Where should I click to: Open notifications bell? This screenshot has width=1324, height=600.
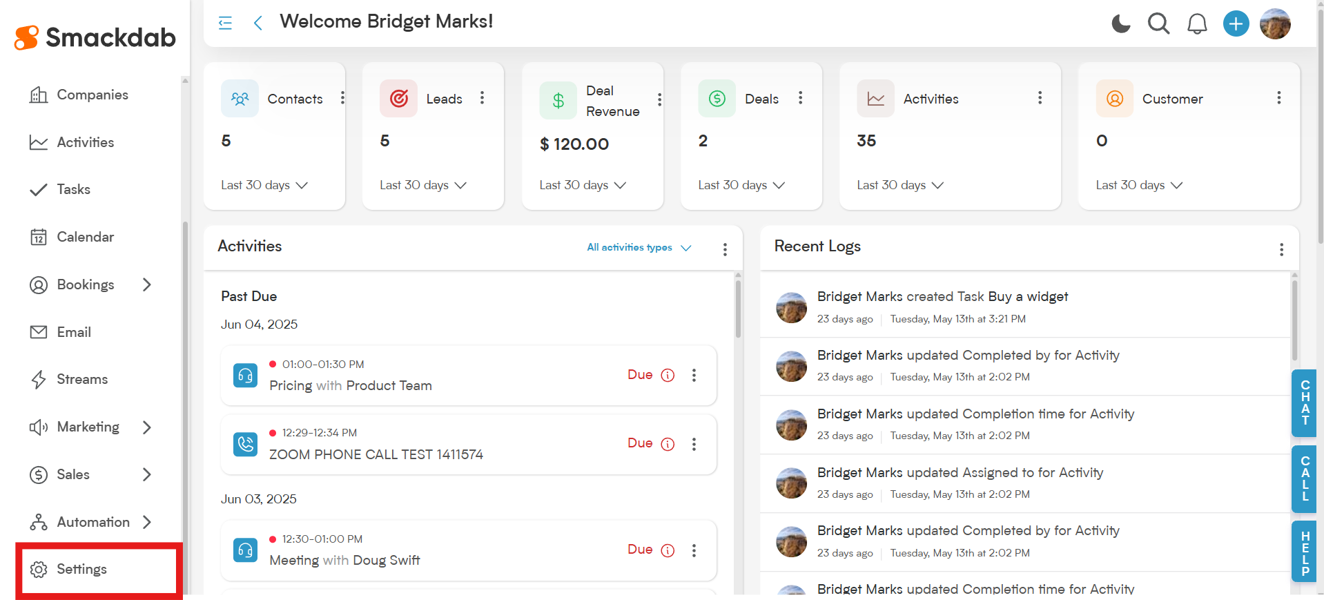(1197, 24)
